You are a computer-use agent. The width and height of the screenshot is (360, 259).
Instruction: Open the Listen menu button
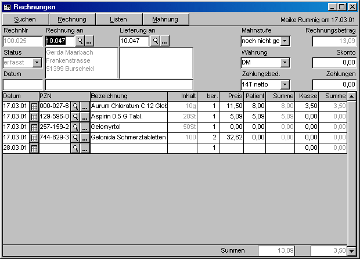pos(118,19)
